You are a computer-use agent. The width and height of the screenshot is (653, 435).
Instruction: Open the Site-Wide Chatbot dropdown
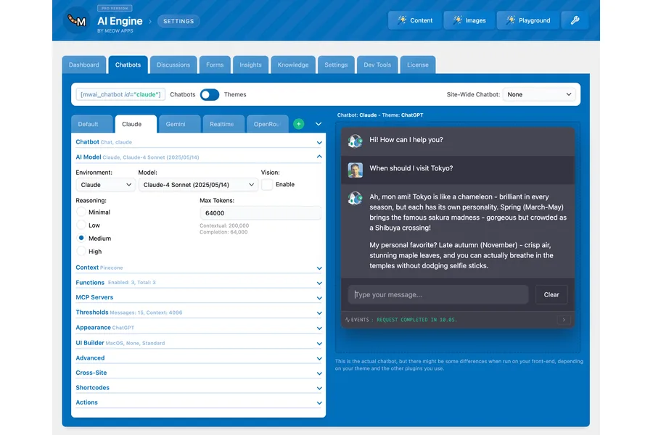coord(539,94)
